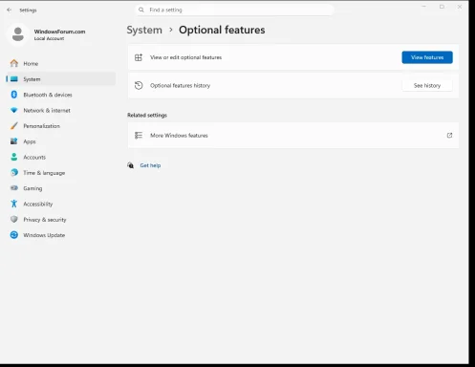Open More Windows features row
This screenshot has width=475, height=367.
point(293,136)
